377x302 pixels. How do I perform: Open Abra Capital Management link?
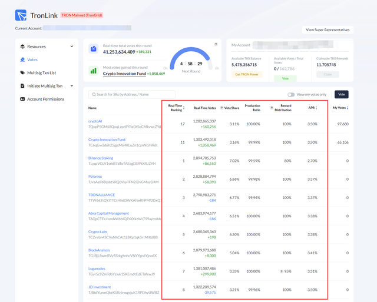tap(108, 213)
